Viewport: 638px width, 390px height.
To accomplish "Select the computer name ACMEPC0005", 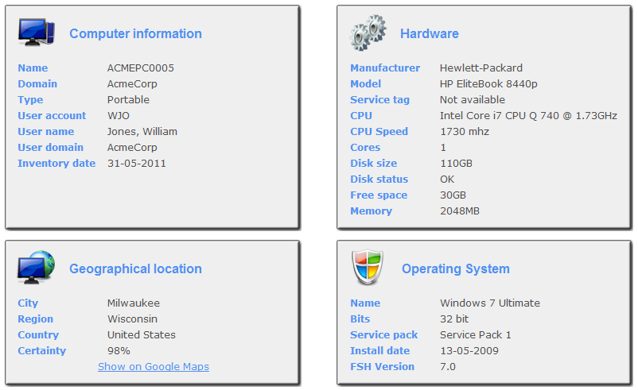I will pos(140,68).
